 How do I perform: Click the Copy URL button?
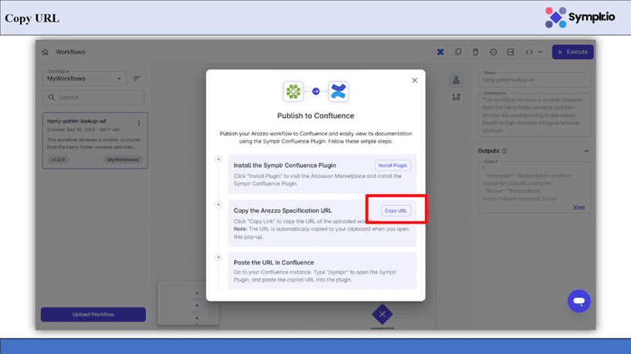click(396, 211)
